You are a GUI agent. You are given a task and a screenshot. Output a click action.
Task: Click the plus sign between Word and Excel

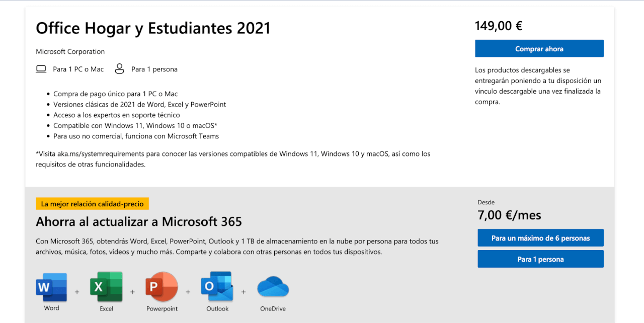click(x=77, y=291)
